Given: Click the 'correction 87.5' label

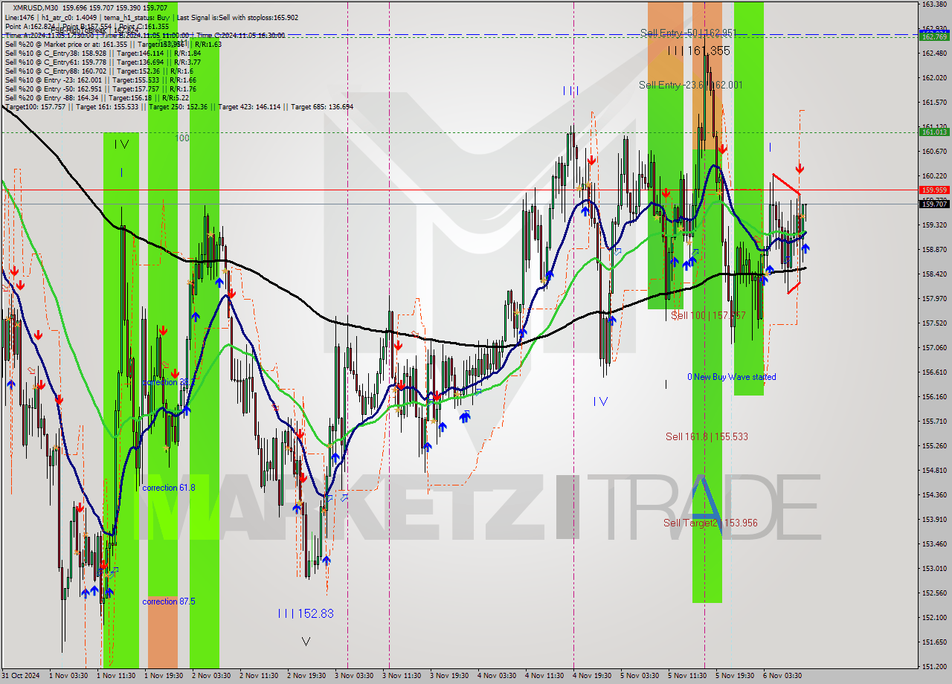Looking at the screenshot, I should click(169, 601).
